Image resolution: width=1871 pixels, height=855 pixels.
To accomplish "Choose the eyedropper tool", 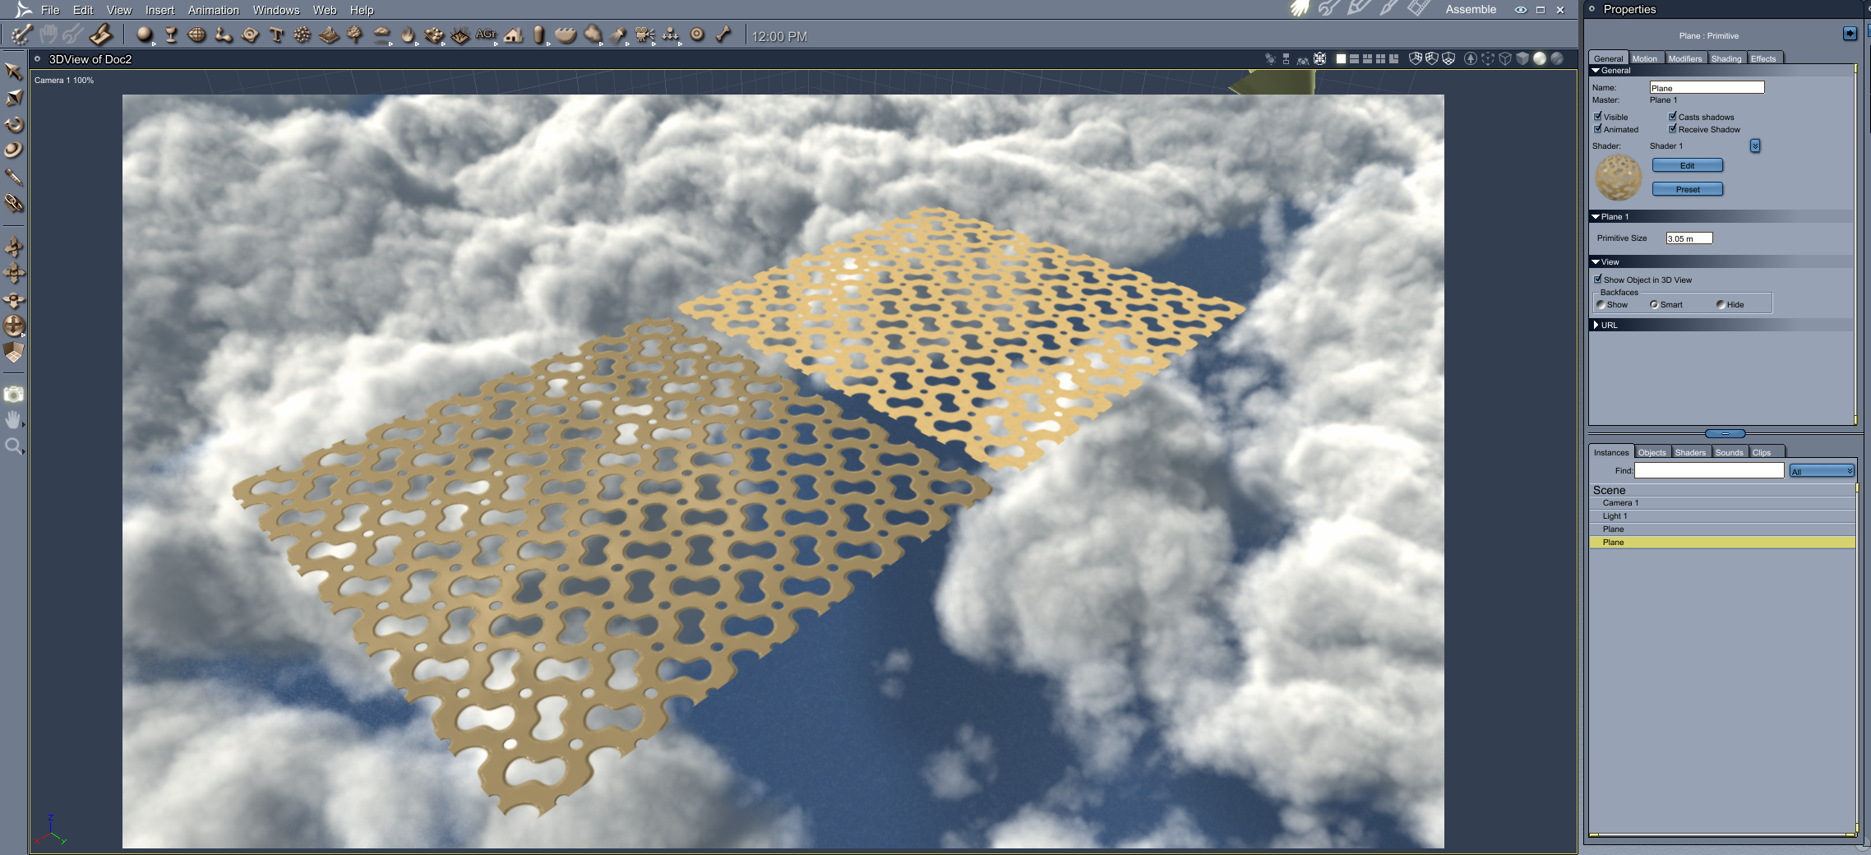I will 13,177.
